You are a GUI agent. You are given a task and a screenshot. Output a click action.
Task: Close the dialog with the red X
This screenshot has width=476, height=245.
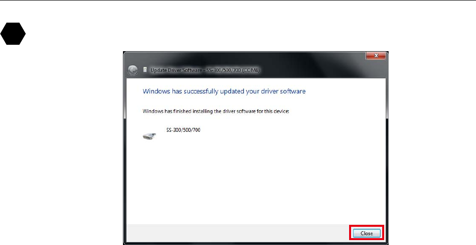point(376,56)
